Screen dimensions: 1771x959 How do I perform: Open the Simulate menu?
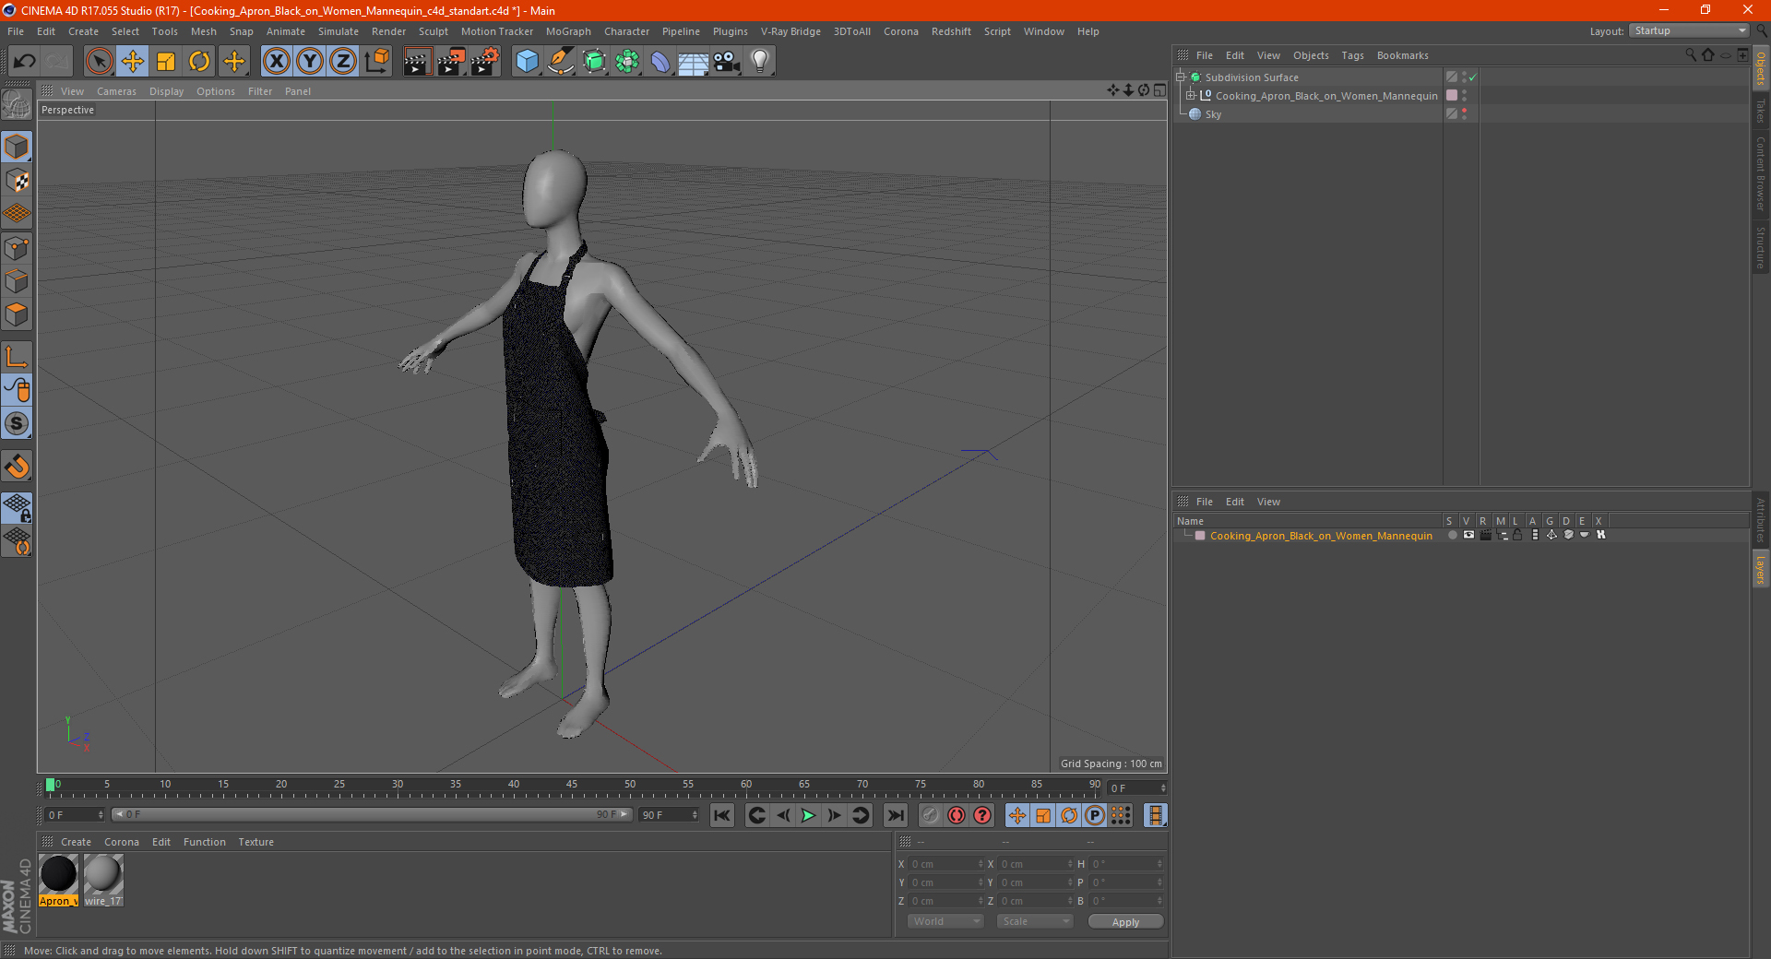tap(338, 31)
